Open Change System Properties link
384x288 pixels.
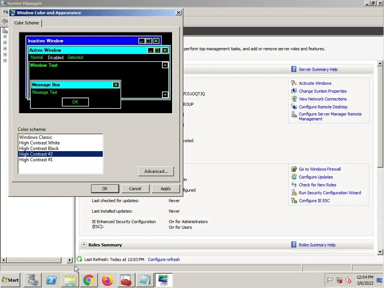coord(322,91)
